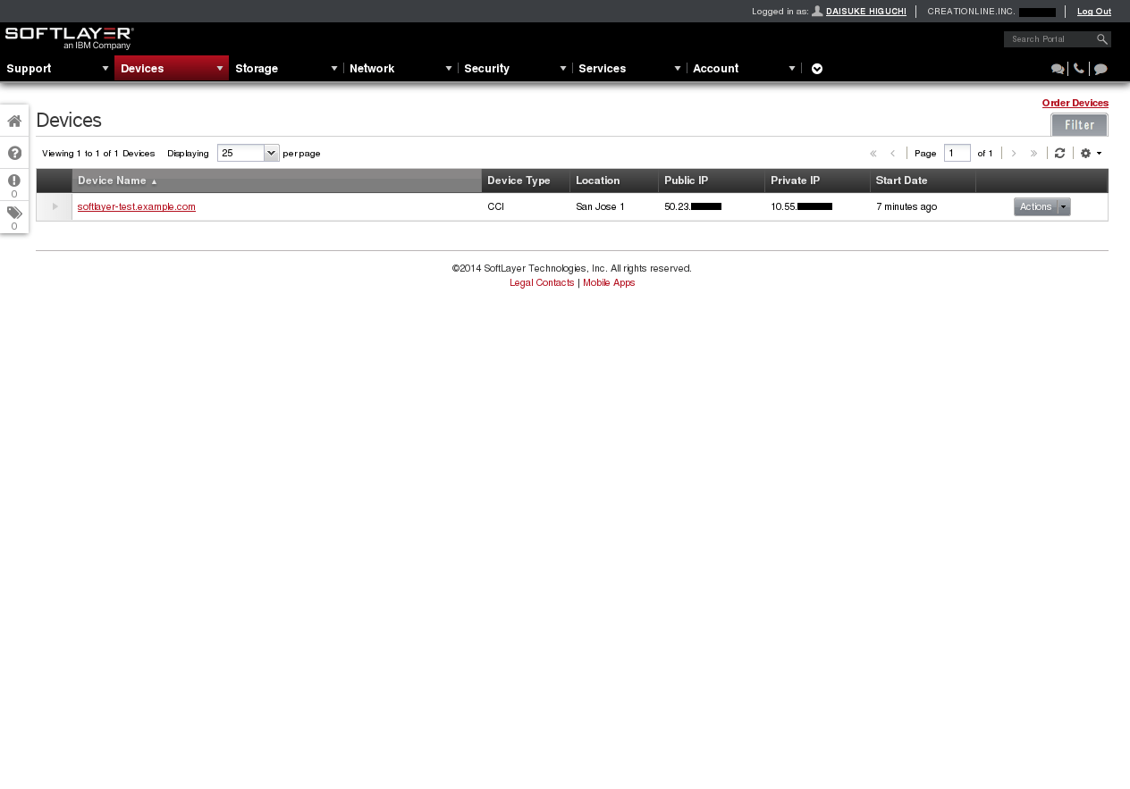Click the single speech bubble icon
Viewport: 1130px width, 789px height.
(1100, 69)
